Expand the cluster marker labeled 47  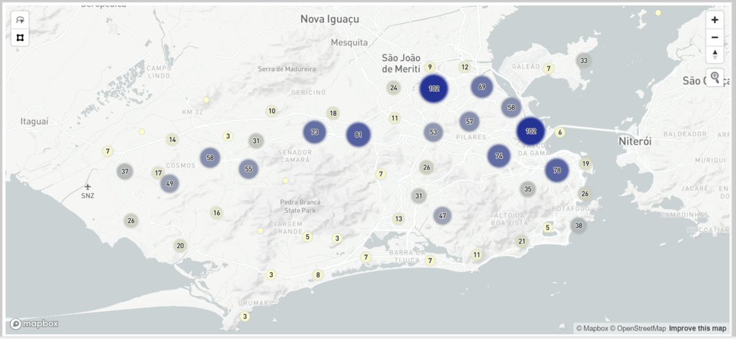click(x=443, y=216)
